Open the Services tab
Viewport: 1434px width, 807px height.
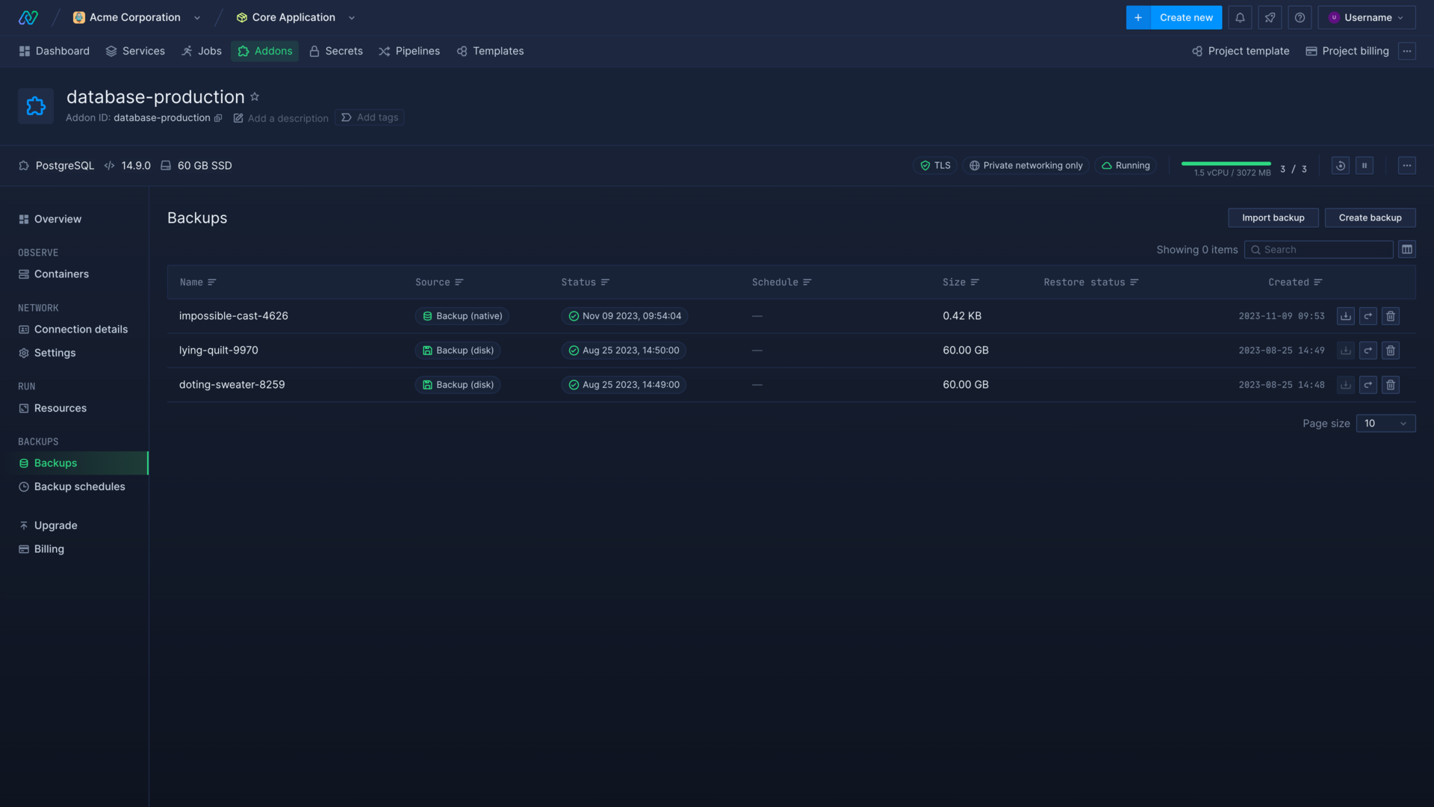coord(135,51)
